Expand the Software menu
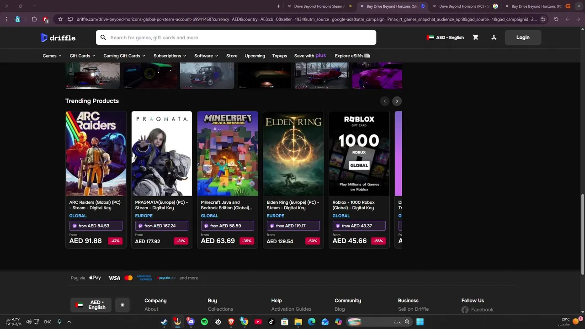 [206, 56]
